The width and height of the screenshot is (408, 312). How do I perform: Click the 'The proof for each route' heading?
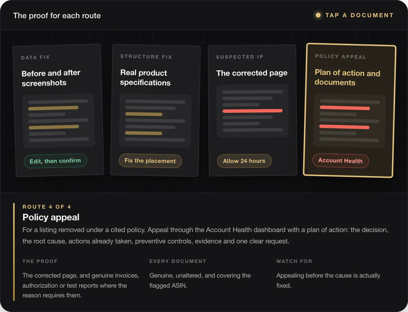(57, 16)
